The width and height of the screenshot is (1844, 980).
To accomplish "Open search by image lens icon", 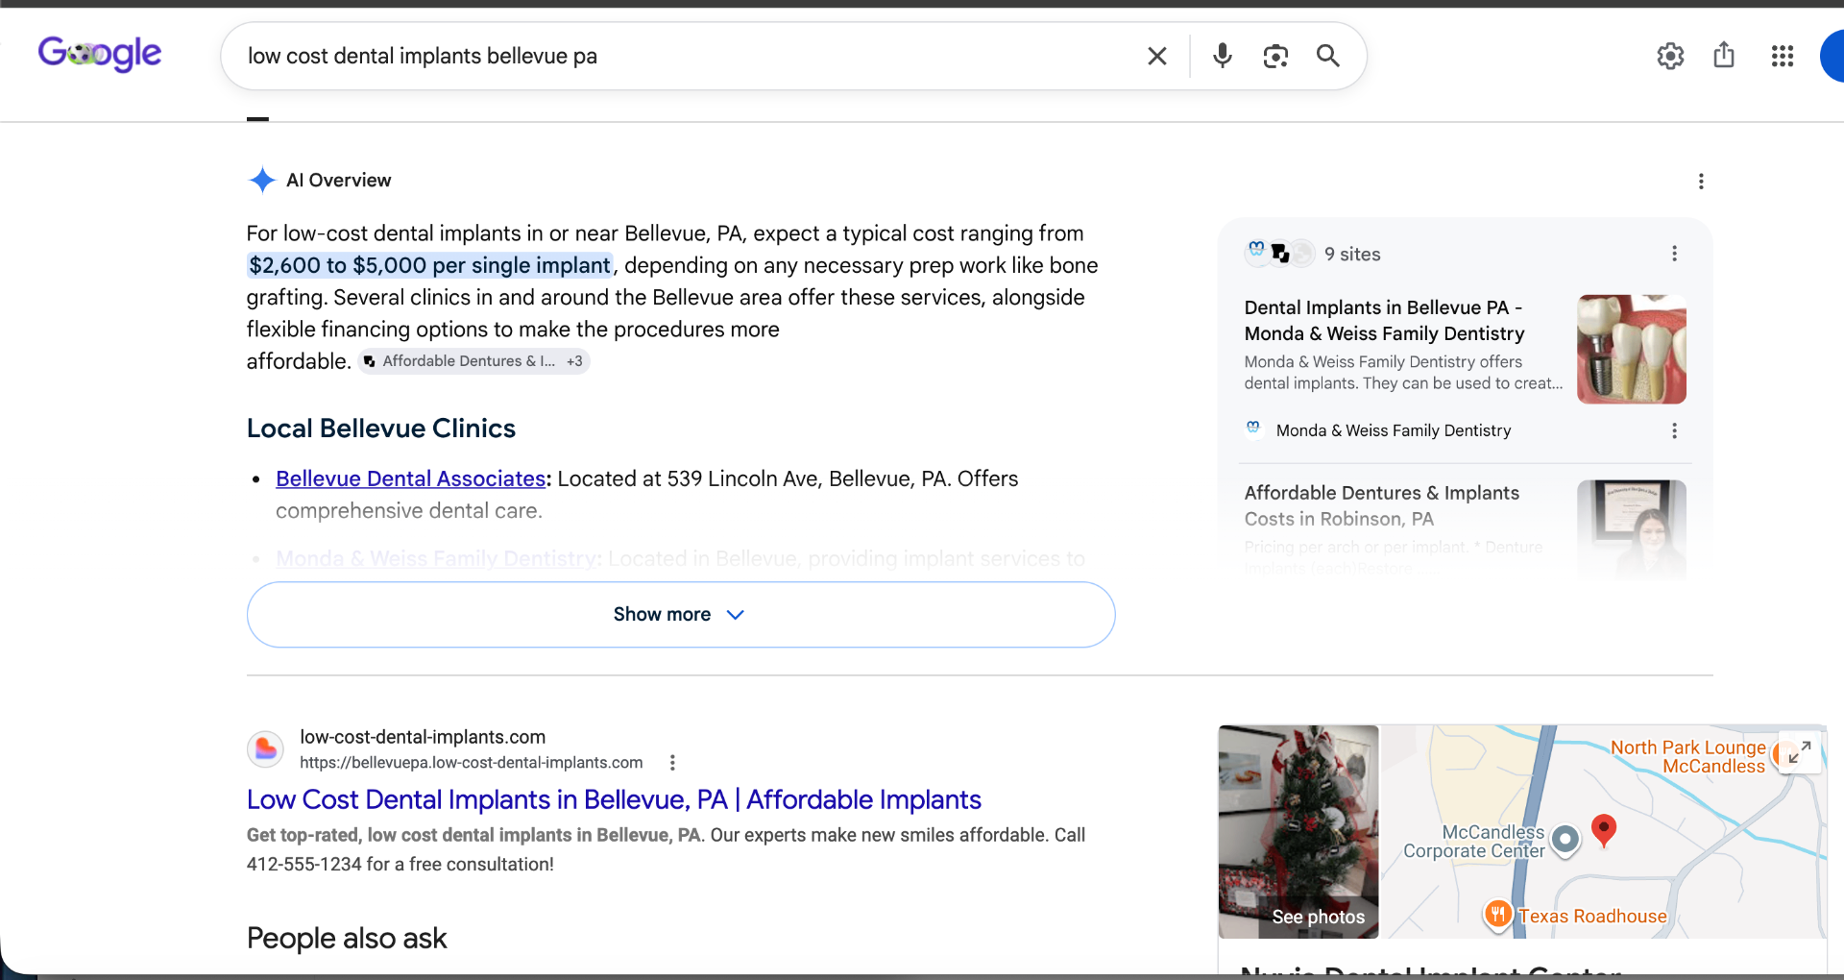I will [x=1275, y=57].
